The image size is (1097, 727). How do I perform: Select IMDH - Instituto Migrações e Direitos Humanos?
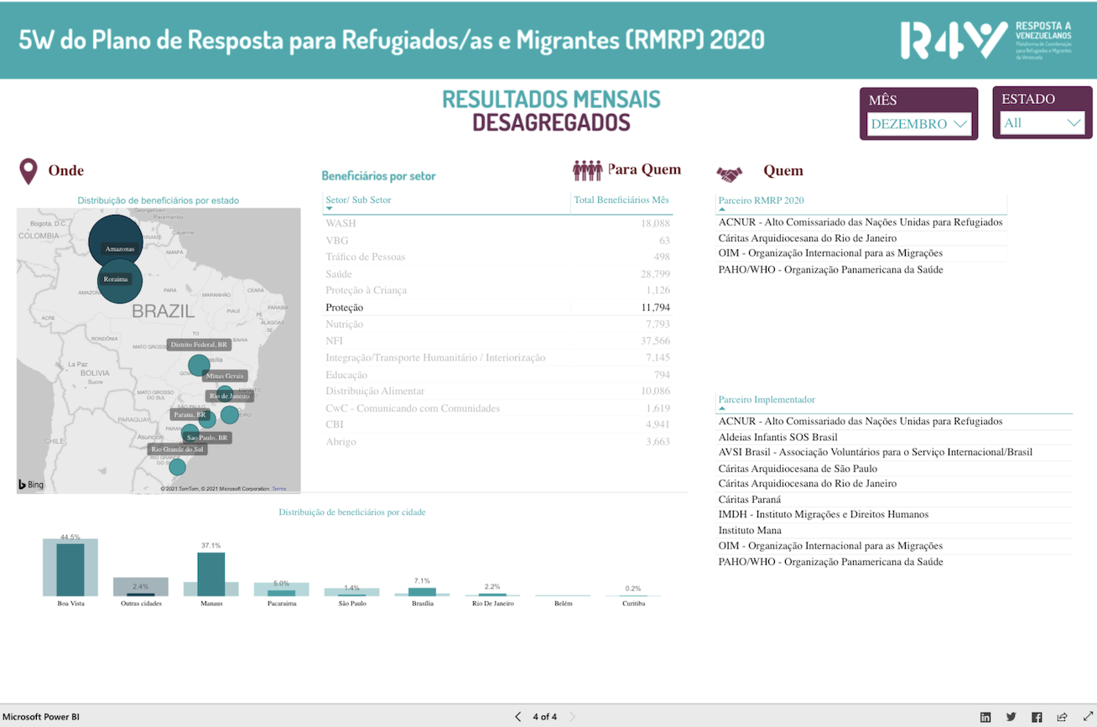click(x=894, y=515)
